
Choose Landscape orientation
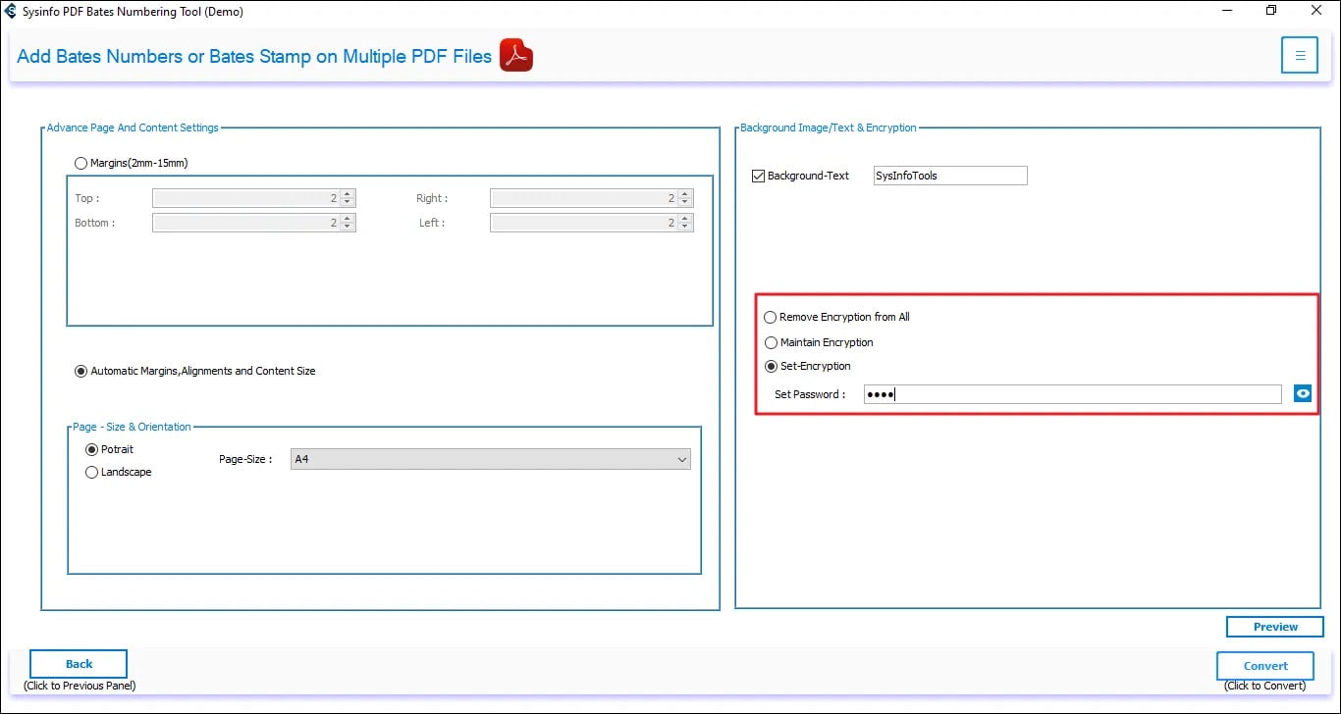point(92,472)
